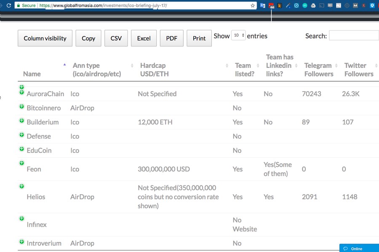Click the dim circular target extension icon
Viewport: 379px width, 252px height.
[x=347, y=5]
